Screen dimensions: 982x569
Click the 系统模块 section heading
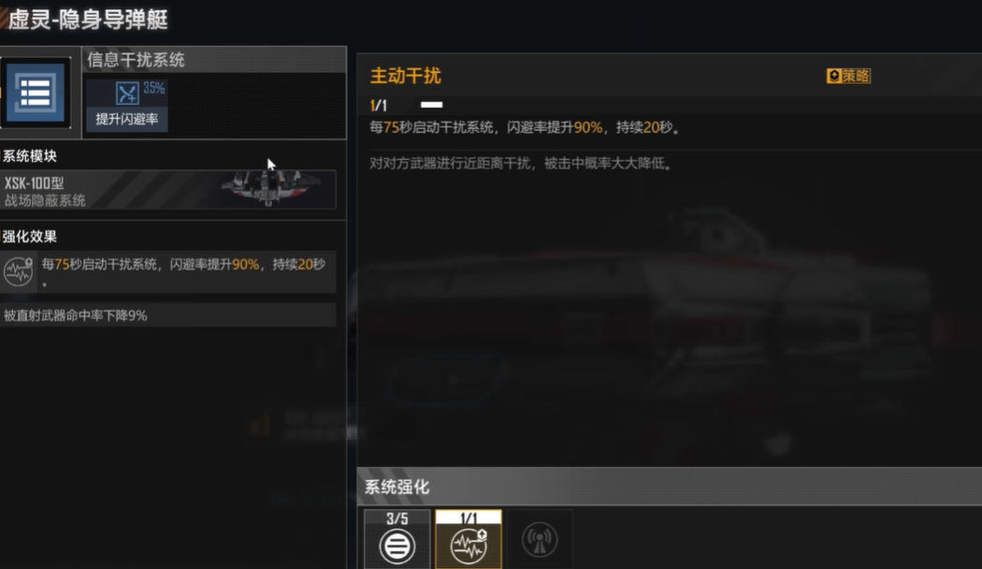coord(29,156)
